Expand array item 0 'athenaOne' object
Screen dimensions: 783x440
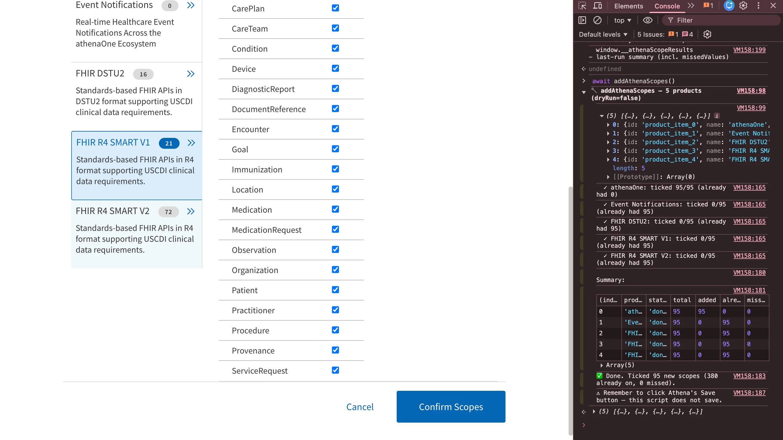click(608, 125)
